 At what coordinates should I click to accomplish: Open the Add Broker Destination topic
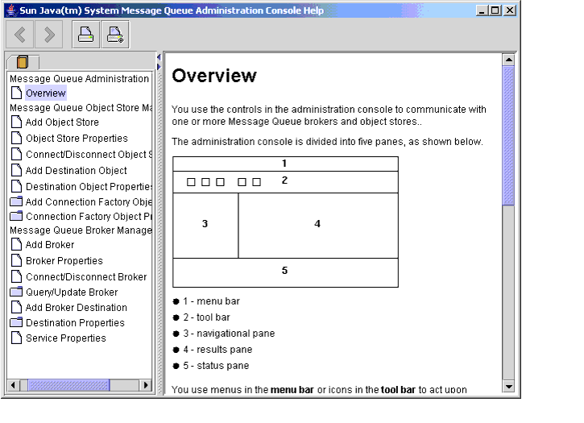pos(77,308)
